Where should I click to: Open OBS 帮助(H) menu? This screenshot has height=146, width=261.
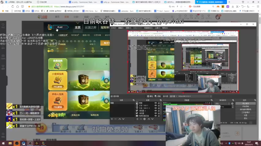[165, 28]
